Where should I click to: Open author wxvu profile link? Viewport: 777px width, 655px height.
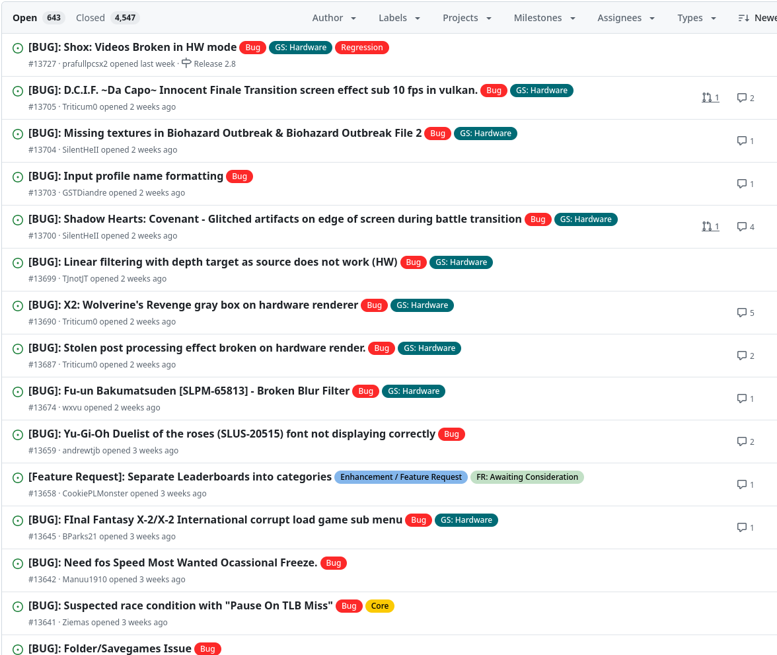pos(72,408)
